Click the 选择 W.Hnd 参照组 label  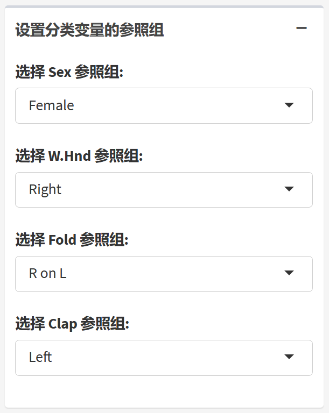pyautogui.click(x=79, y=156)
